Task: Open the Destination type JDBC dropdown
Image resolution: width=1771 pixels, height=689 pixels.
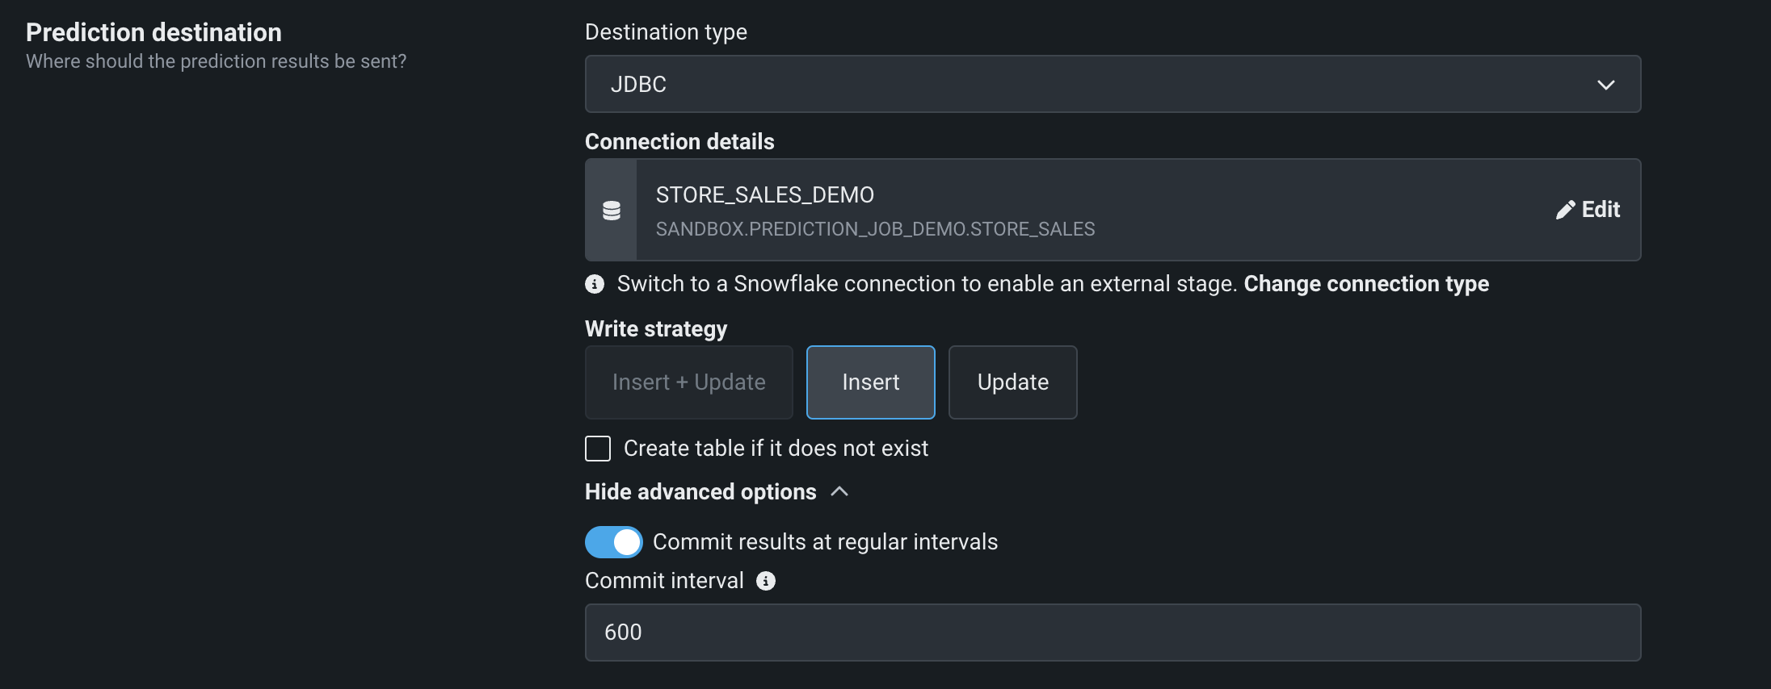Action: 1112,84
